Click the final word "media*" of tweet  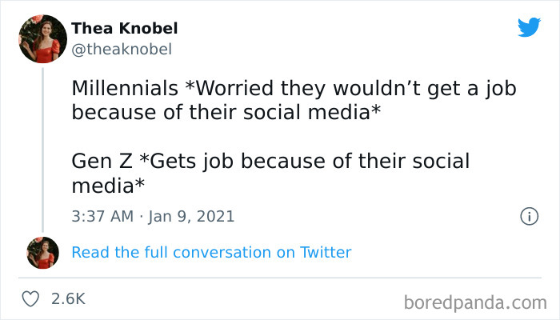coord(109,185)
